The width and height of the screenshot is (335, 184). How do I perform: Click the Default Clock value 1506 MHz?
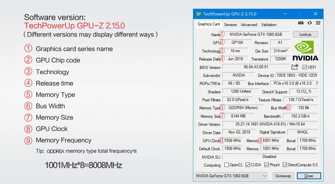click(233, 149)
